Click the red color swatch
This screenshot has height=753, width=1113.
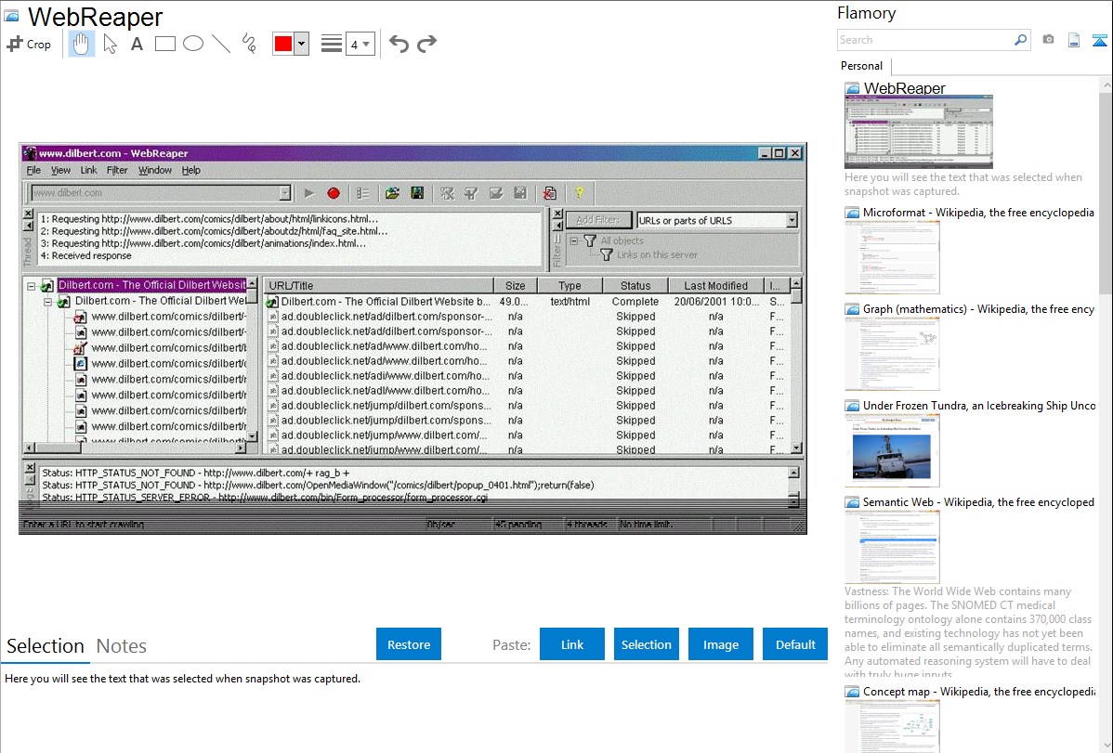pyautogui.click(x=283, y=44)
